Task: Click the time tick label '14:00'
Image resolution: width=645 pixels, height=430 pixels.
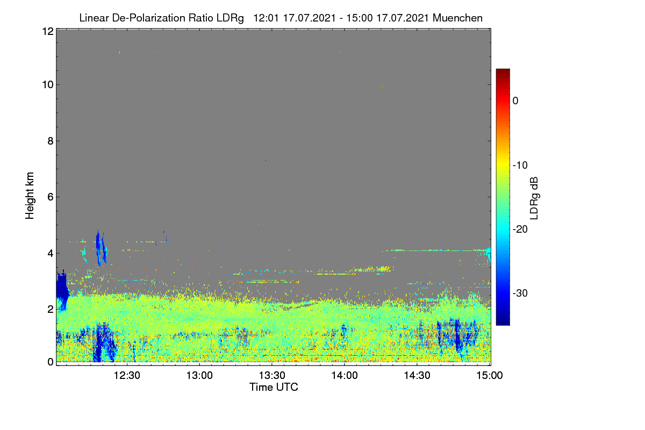Action: pos(345,376)
